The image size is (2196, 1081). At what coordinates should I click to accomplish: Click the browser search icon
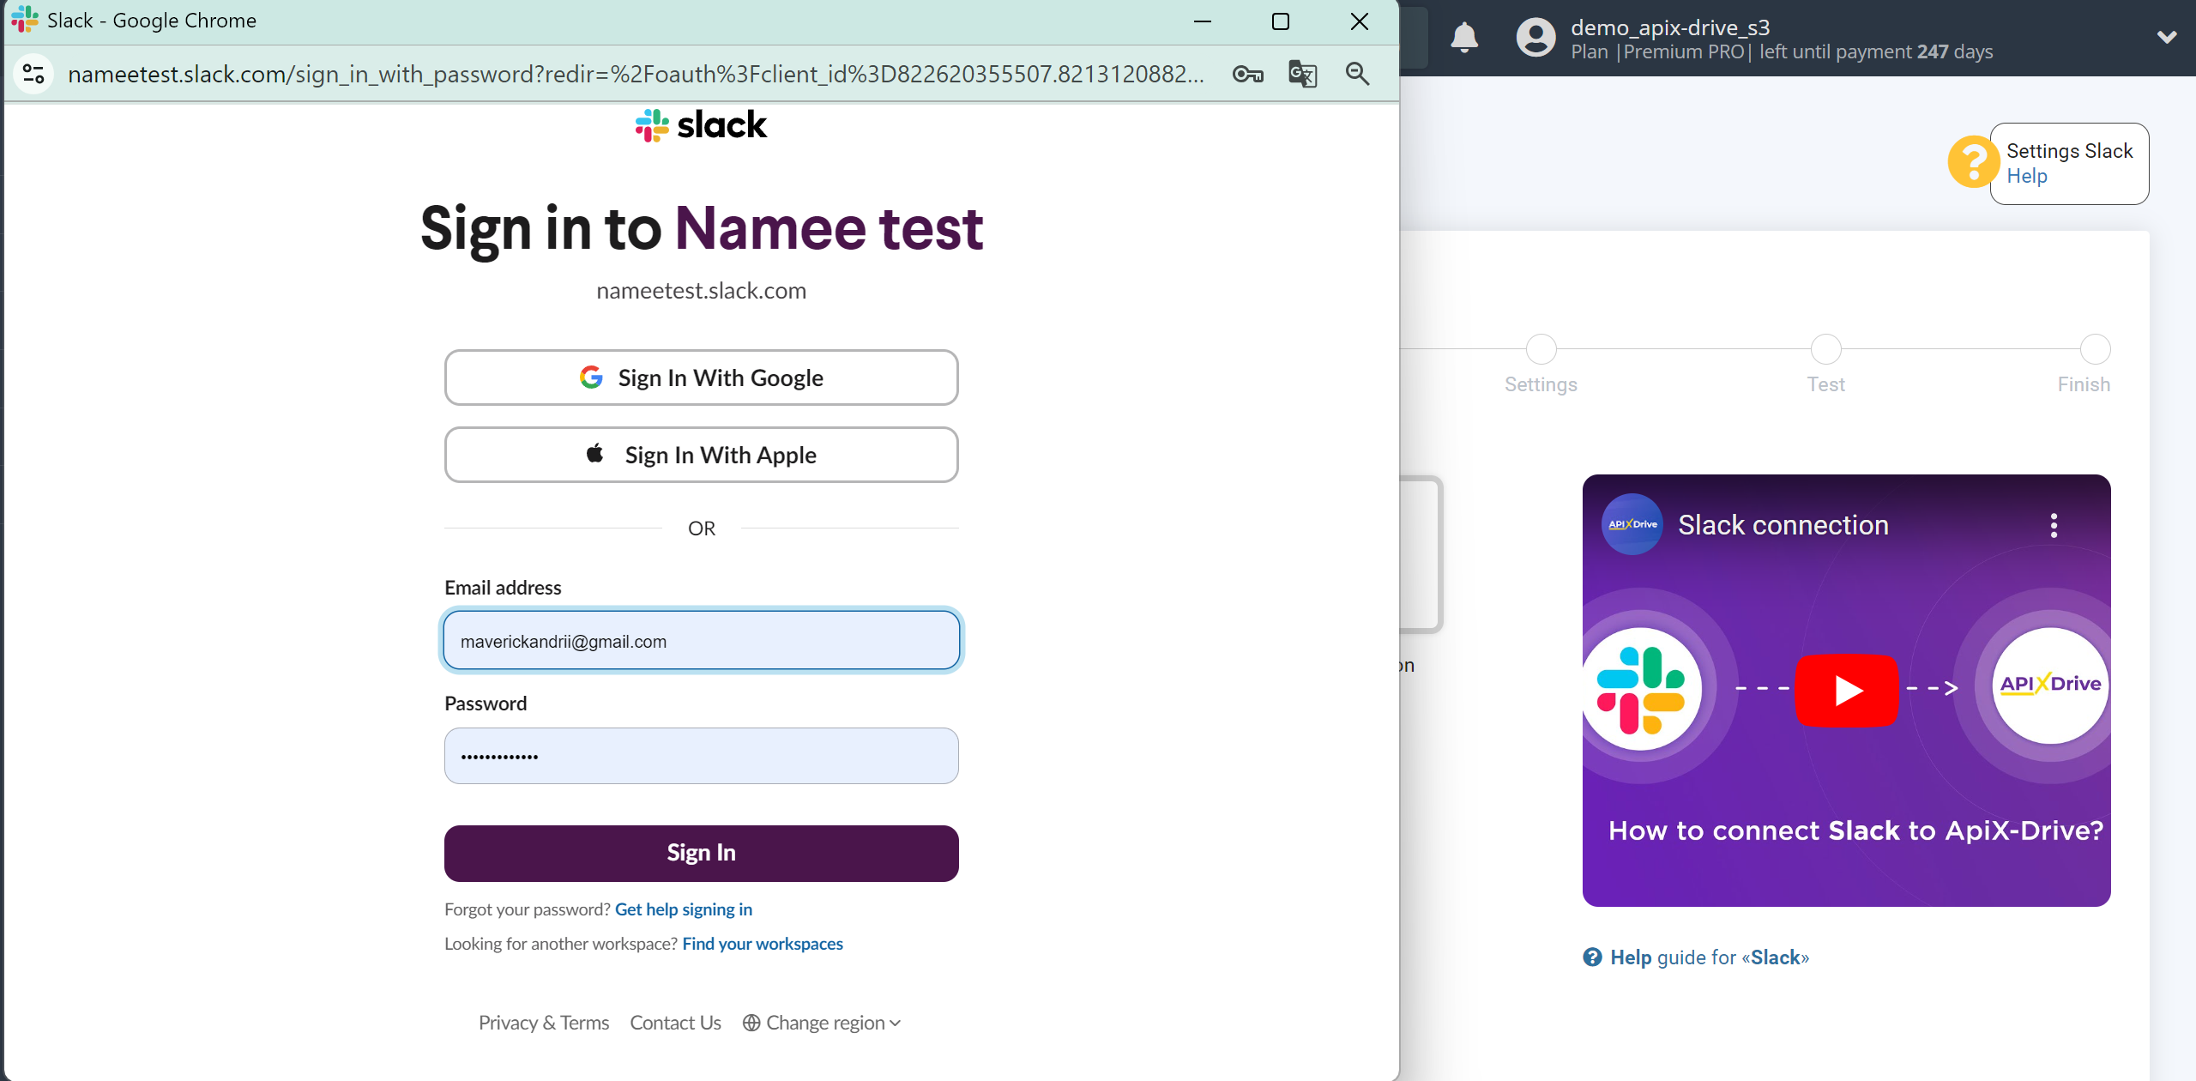1354,75
